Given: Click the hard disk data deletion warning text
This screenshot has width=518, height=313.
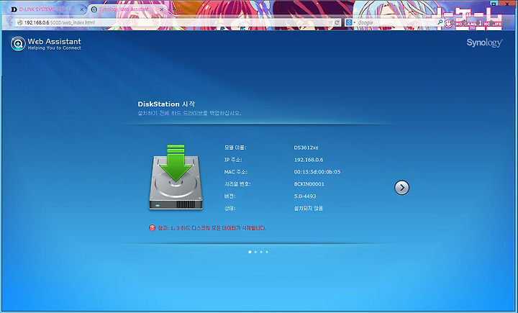Looking at the screenshot, I should [212, 228].
